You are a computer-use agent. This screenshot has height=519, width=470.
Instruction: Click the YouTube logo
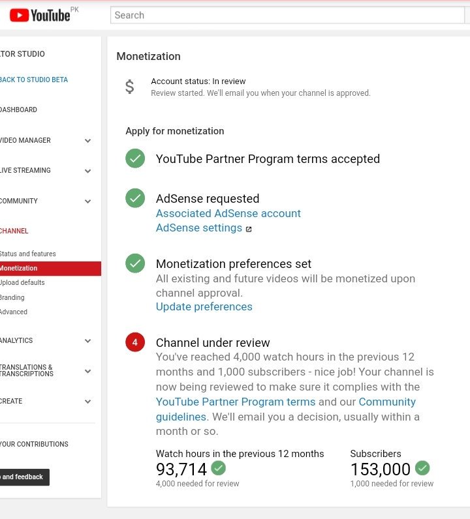[x=40, y=15]
